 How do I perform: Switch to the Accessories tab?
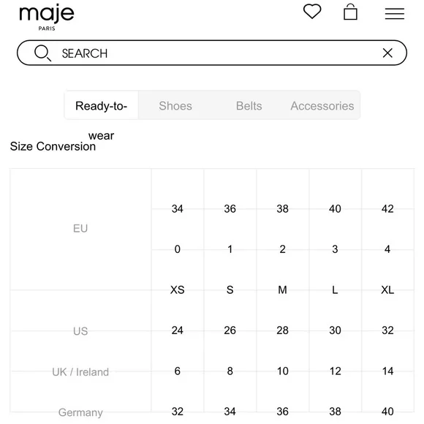(x=322, y=106)
